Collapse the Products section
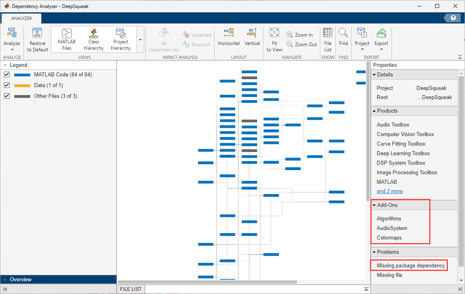This screenshot has width=465, height=294. point(374,111)
